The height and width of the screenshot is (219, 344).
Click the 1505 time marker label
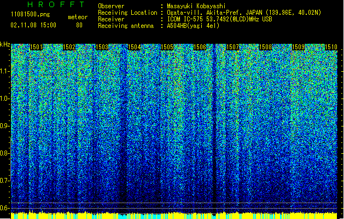pyautogui.click(x=167, y=47)
